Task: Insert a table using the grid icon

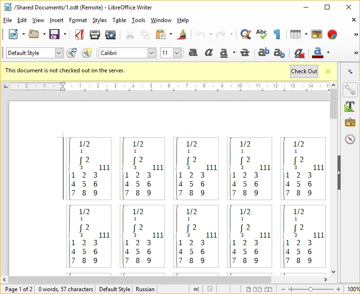Action: click(295, 34)
